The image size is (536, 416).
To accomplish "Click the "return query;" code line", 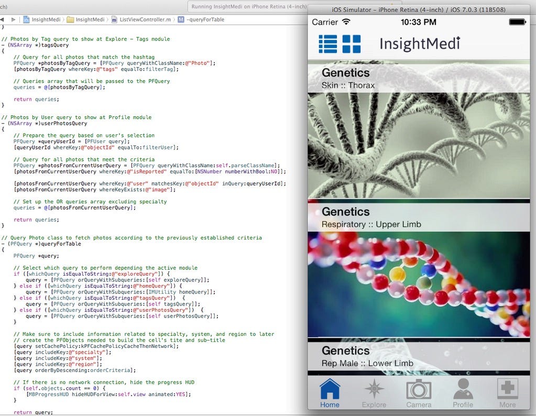I will (33, 412).
